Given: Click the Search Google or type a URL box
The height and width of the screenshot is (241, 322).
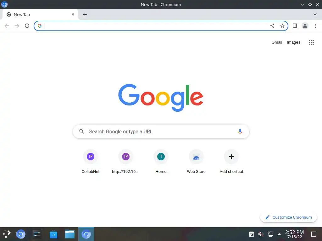Looking at the screenshot, I should pos(161,131).
